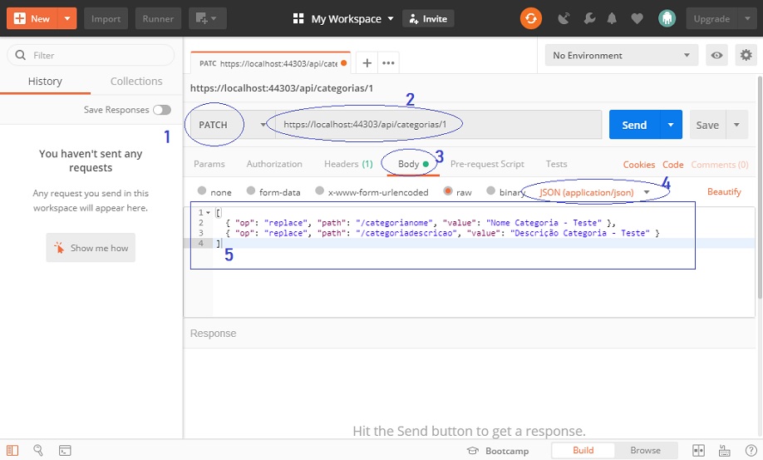Select the form-data body type
Screen dimensions: 763x460
click(x=251, y=190)
